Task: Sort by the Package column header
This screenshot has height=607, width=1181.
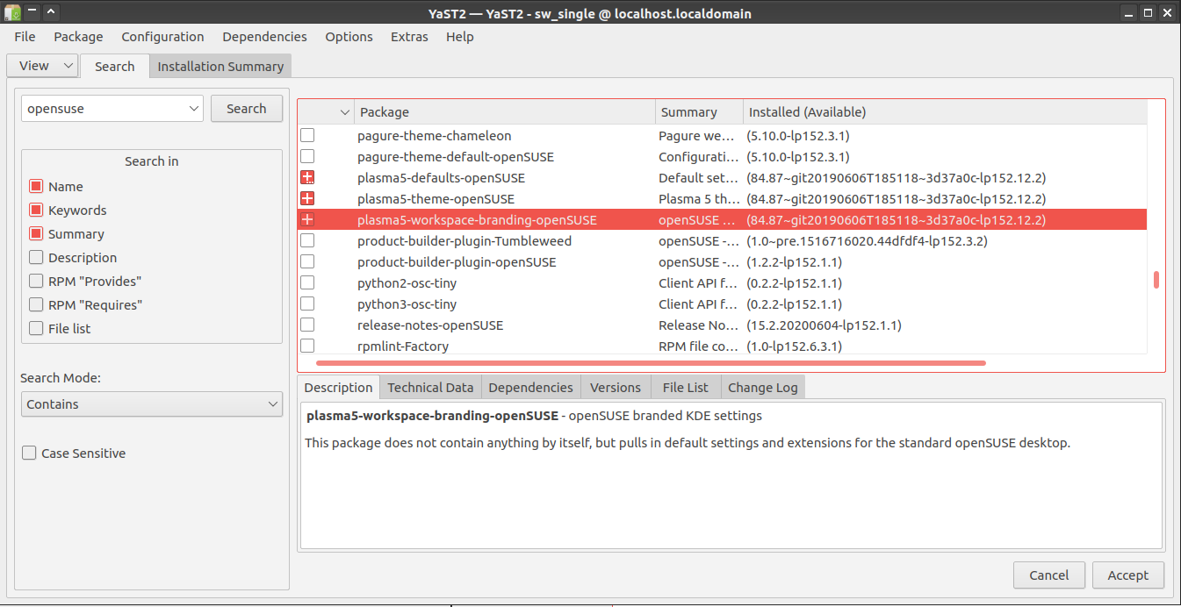Action: pos(505,112)
